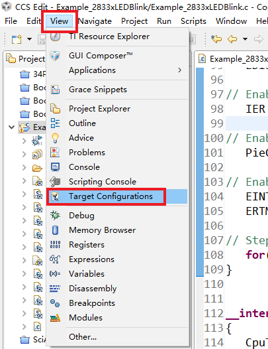Click the Advice lightbulb icon

click(55, 138)
